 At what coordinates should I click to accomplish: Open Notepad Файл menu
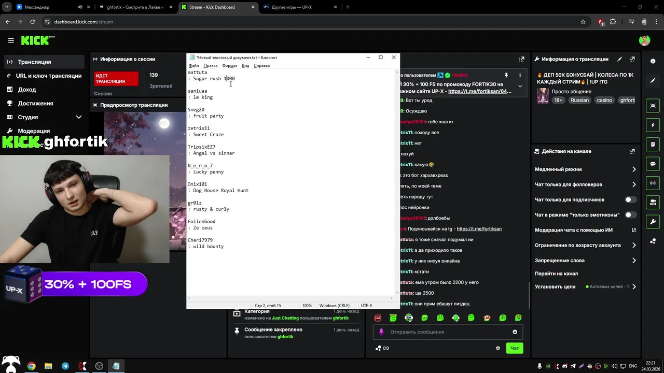[x=193, y=66]
